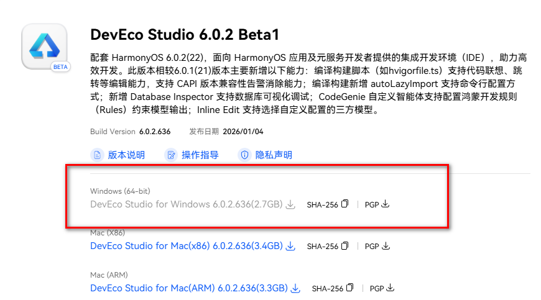Screen dimensions: 541x300
Task: Click the 版本说明 document icon
Action: 96,155
